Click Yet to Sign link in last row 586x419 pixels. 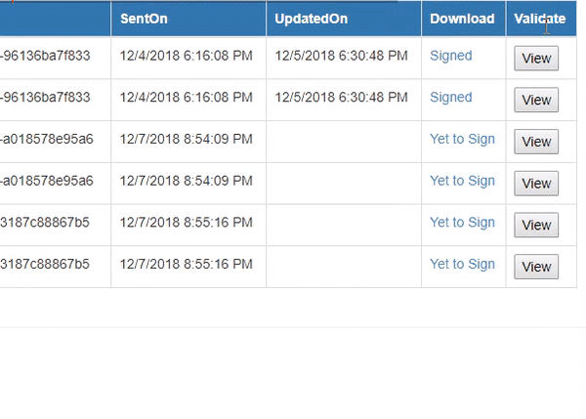462,265
